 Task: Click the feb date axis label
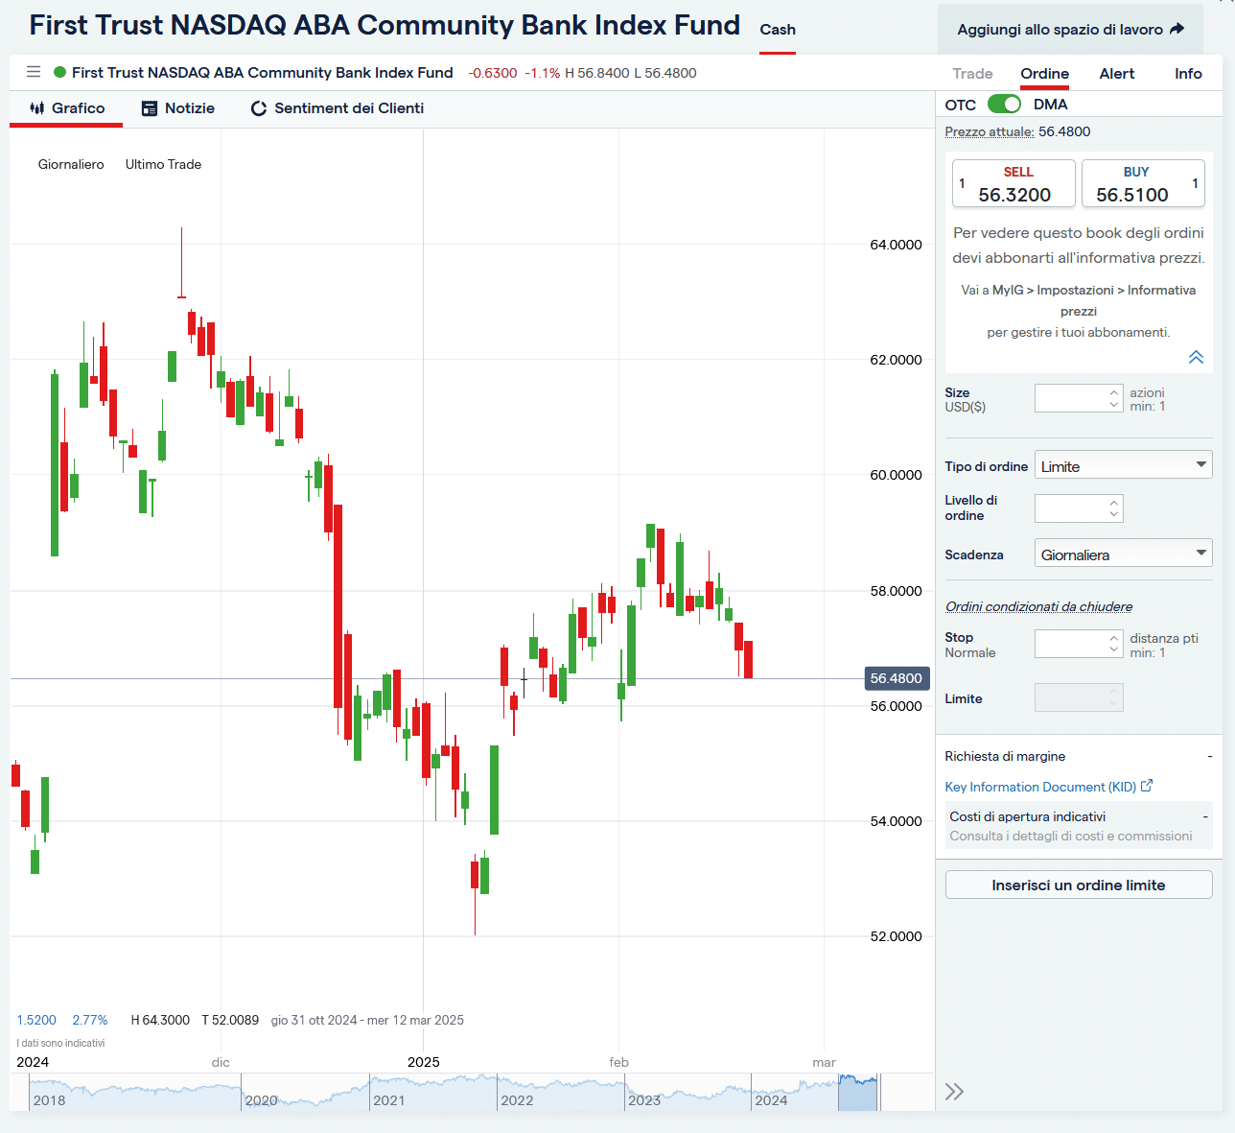tap(619, 1062)
